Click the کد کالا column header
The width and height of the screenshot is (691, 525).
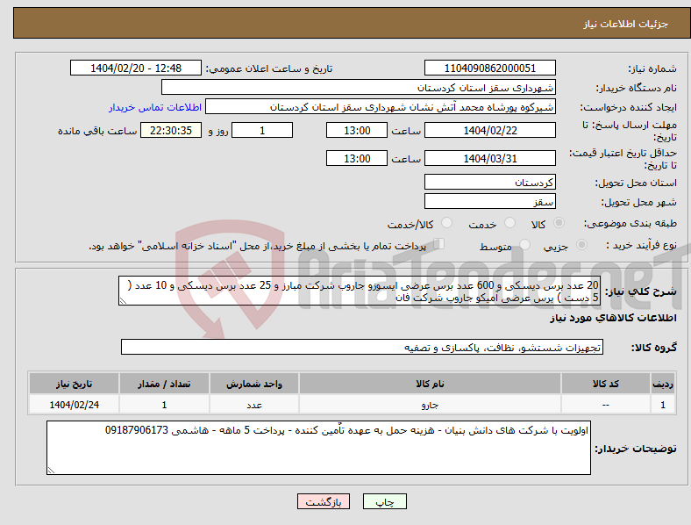(606, 384)
